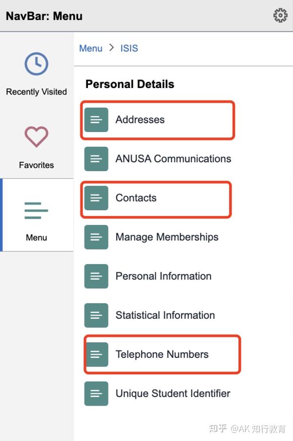Open the ISIS breadcrumb link

129,48
